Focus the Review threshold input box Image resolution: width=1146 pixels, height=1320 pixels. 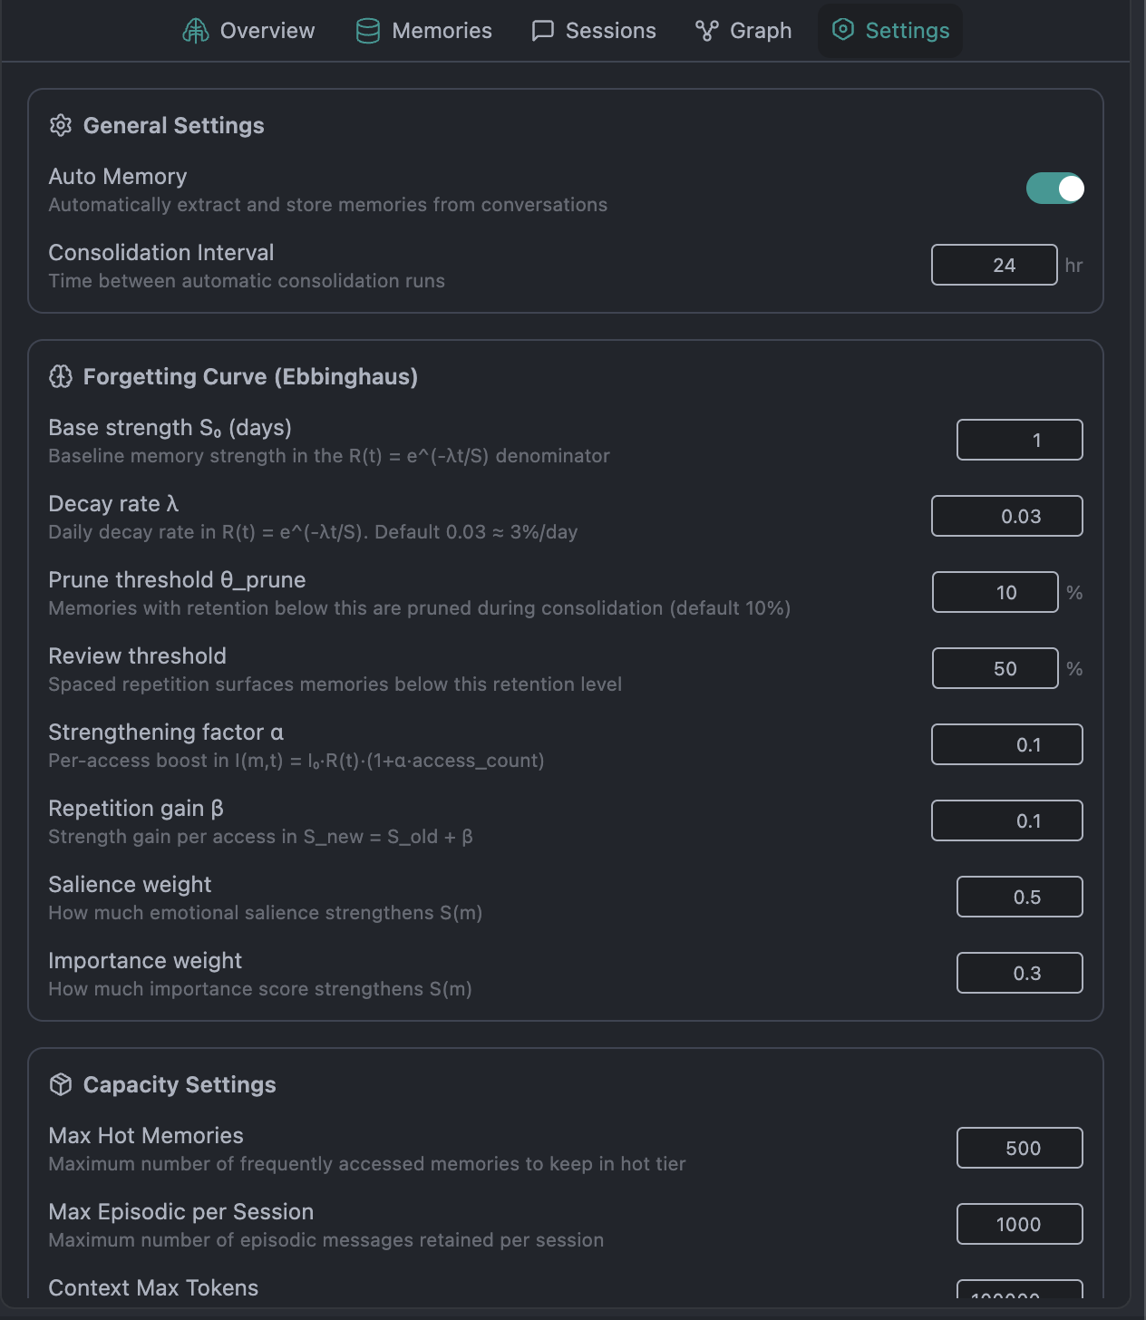[995, 668]
